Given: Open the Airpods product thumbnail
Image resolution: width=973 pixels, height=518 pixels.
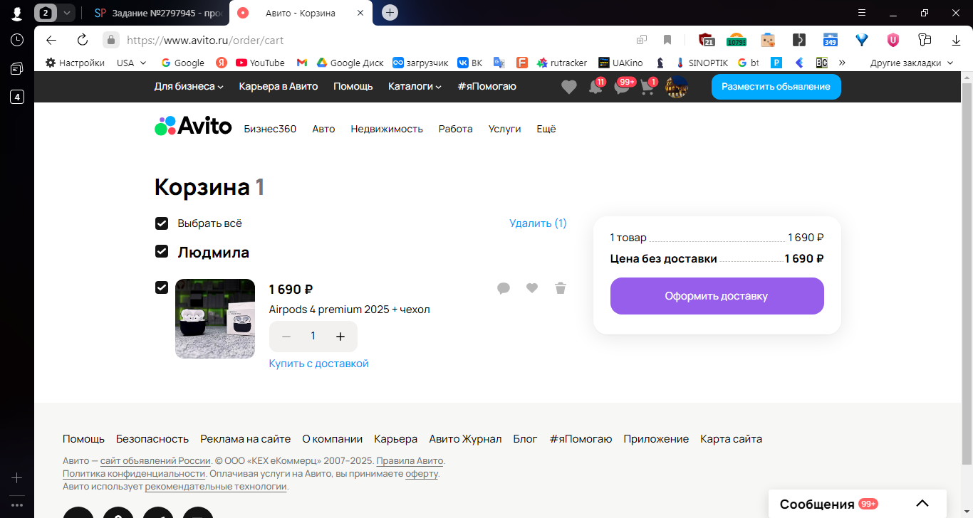Looking at the screenshot, I should pos(215,319).
